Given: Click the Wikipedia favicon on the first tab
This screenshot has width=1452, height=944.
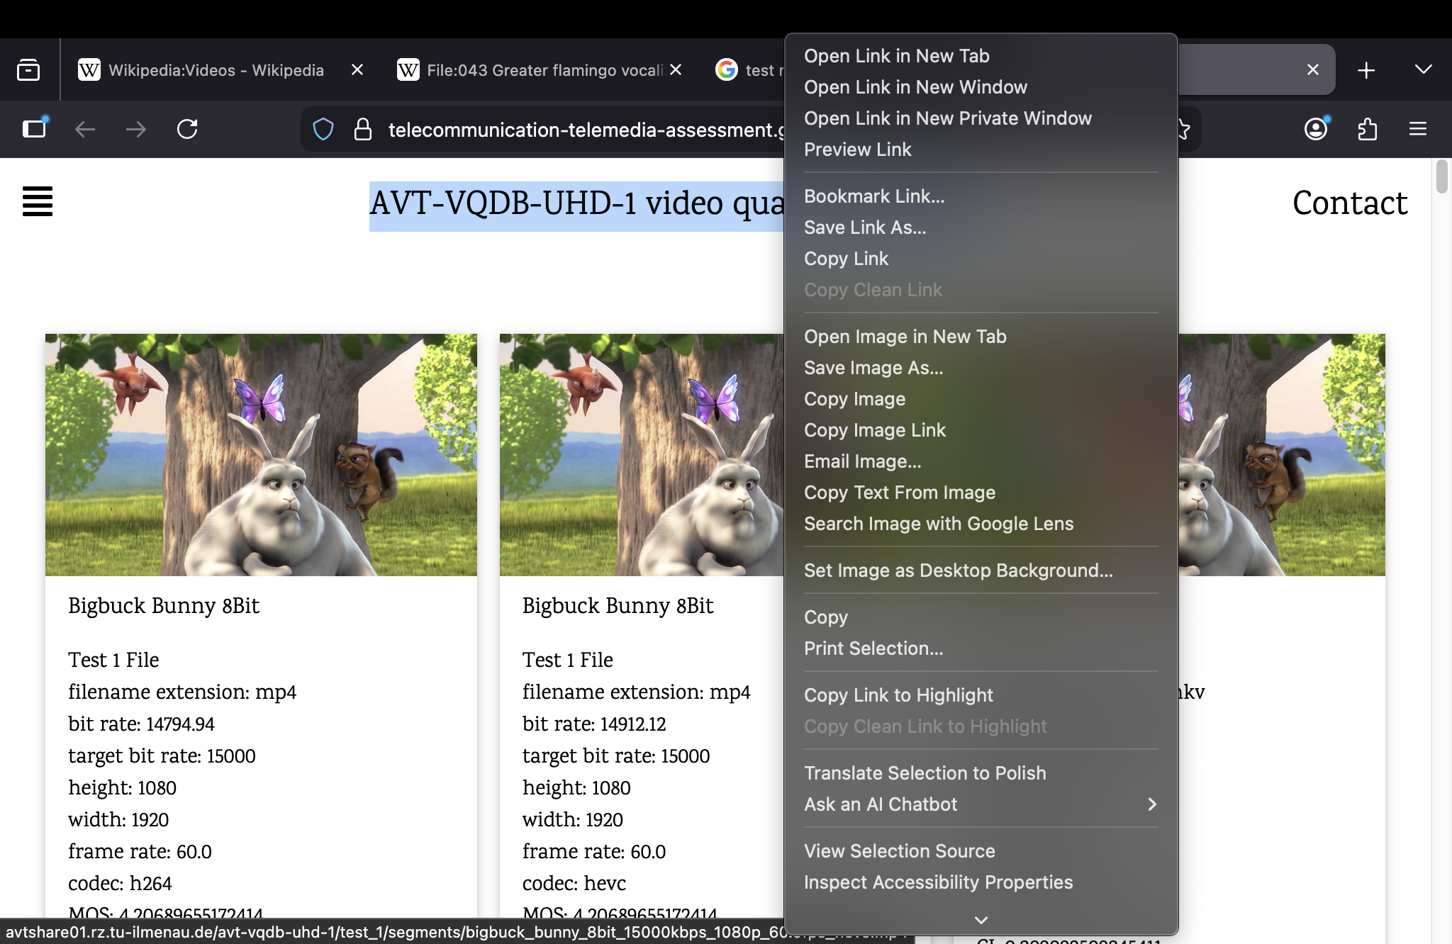Looking at the screenshot, I should tap(88, 69).
